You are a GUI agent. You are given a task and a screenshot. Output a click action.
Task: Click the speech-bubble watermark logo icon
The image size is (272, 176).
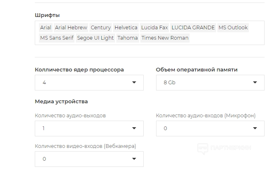(202, 148)
